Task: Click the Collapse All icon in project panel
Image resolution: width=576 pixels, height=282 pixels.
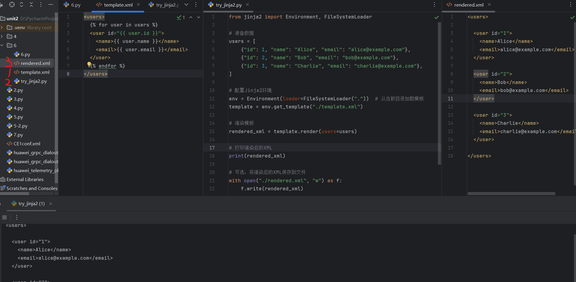Action: [x=31, y=4]
